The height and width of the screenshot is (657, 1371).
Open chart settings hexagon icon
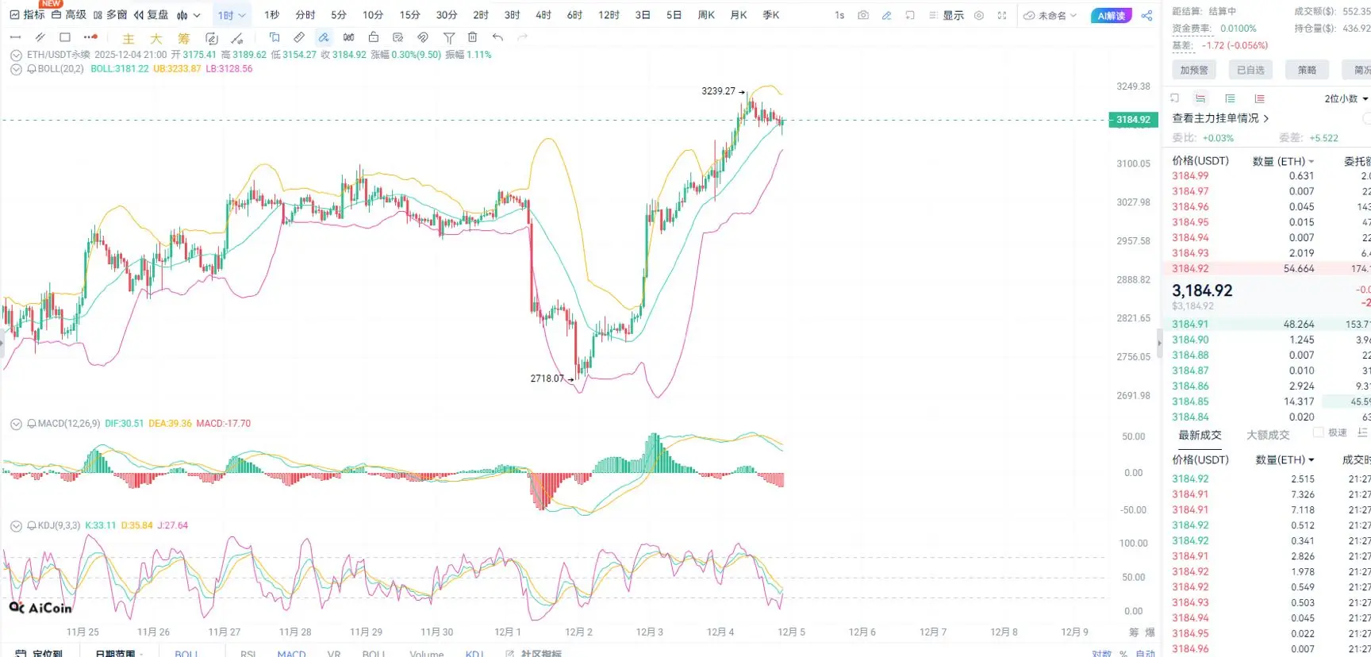tap(979, 15)
